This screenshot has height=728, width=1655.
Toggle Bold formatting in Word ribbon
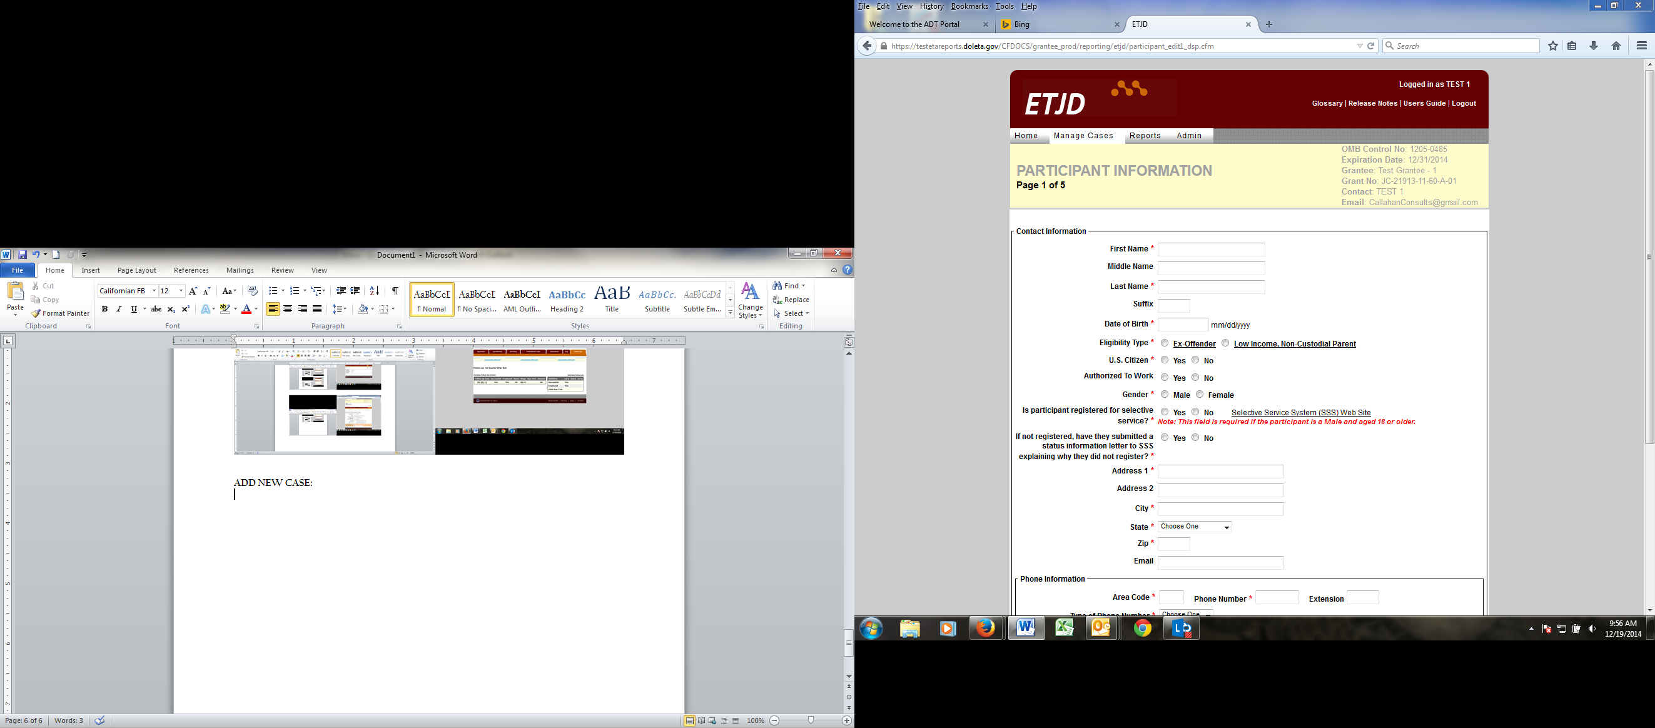pyautogui.click(x=104, y=309)
